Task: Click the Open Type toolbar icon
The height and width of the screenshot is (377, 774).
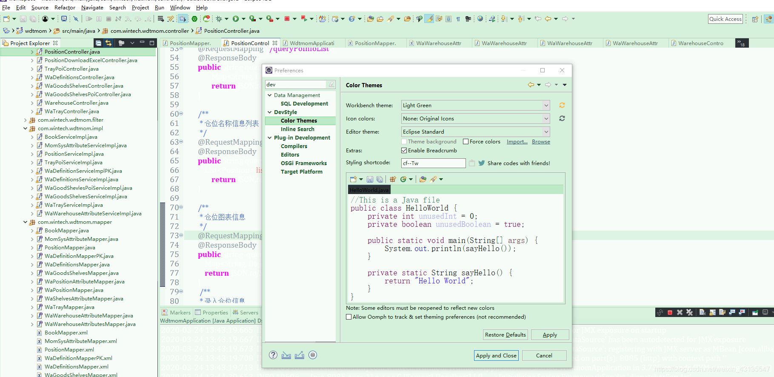Action: (x=370, y=19)
